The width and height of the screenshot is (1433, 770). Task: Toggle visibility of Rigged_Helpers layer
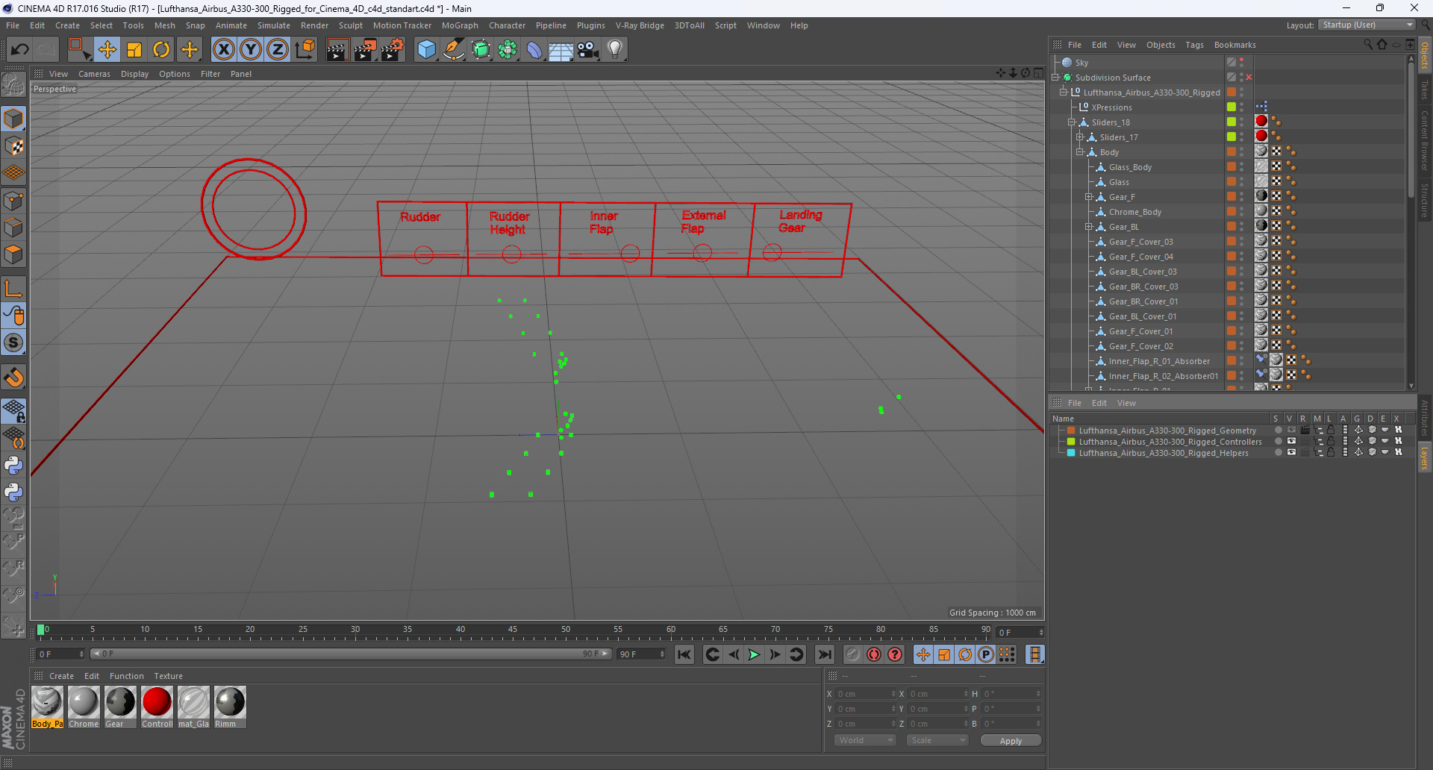coord(1291,453)
